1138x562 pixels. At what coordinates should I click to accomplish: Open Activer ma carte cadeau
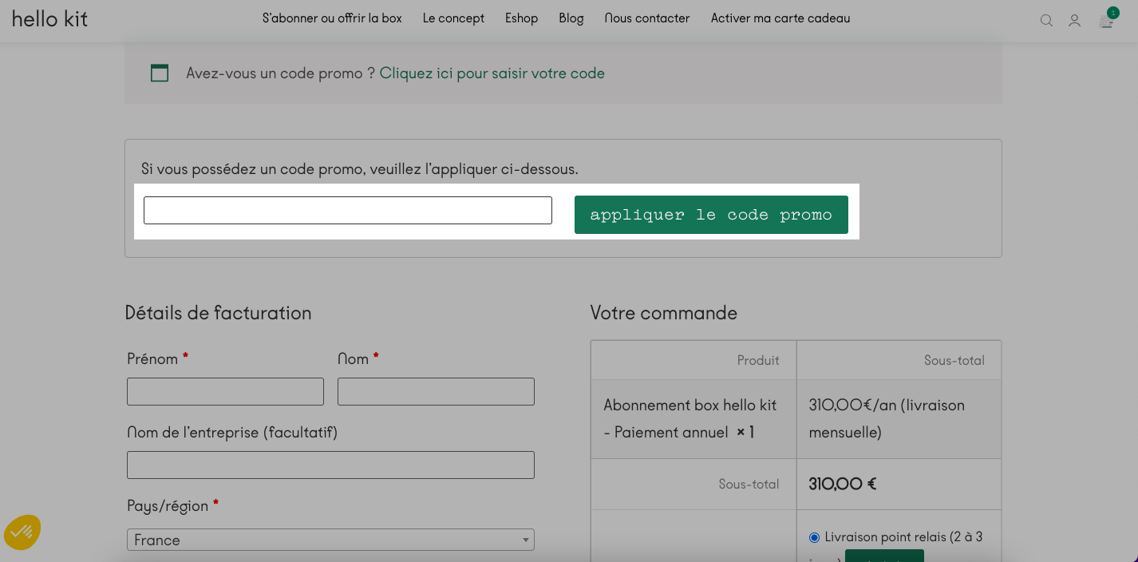click(x=780, y=18)
